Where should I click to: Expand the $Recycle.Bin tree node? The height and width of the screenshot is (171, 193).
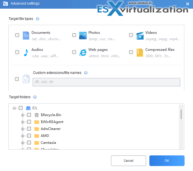click(23, 115)
